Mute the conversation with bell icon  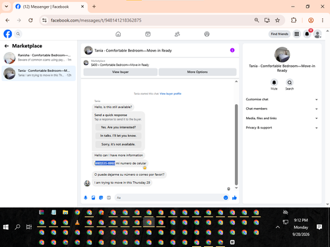coord(274,82)
